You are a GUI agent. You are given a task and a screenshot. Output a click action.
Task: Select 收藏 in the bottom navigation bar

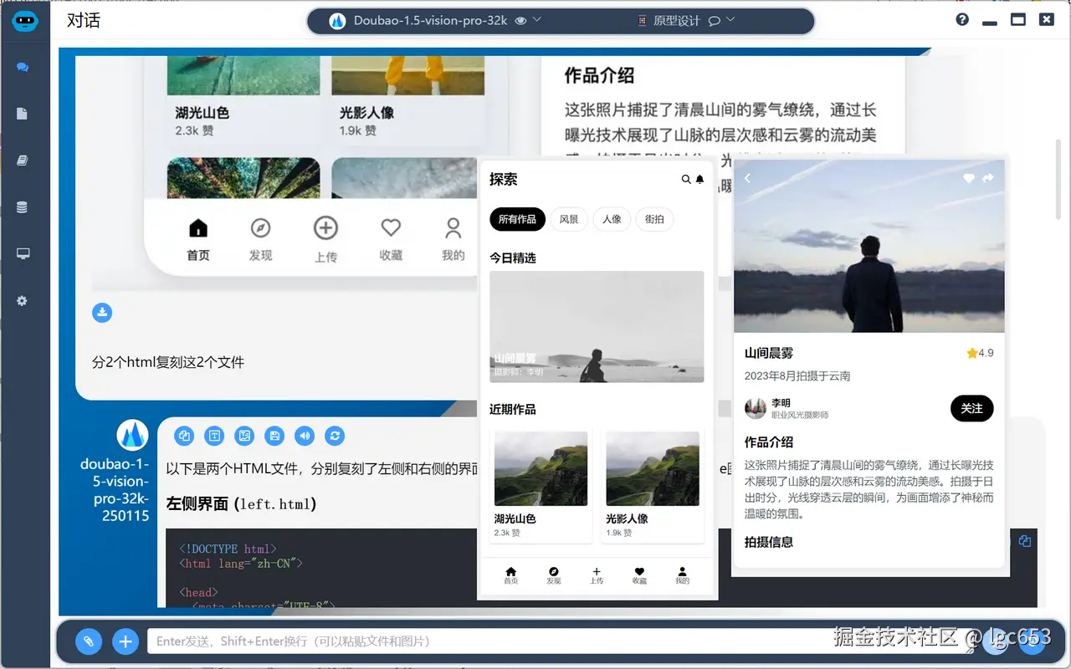pos(638,576)
